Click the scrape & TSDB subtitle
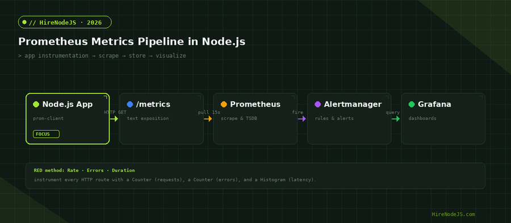 (239, 119)
